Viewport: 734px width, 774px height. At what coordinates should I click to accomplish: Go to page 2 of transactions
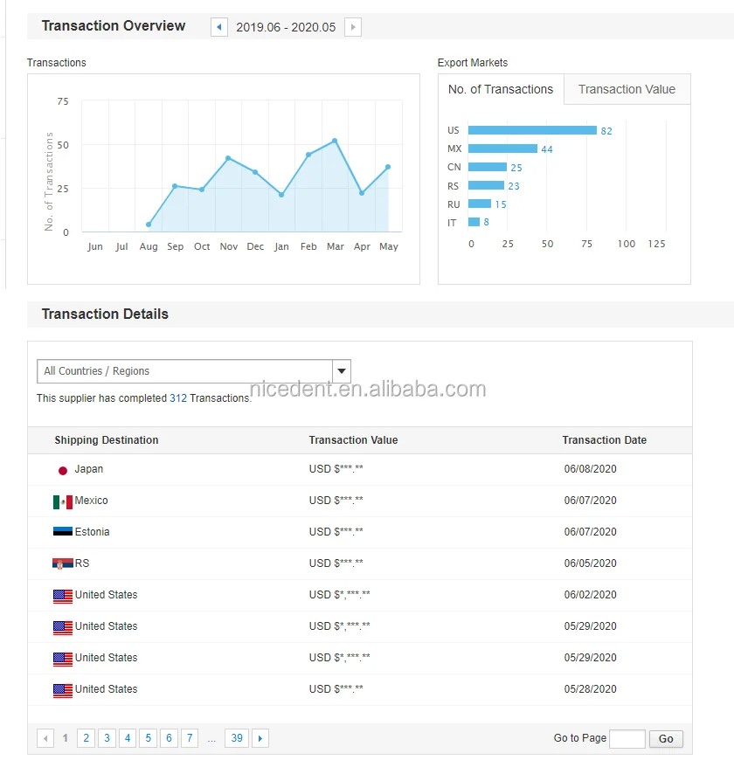[x=86, y=739]
